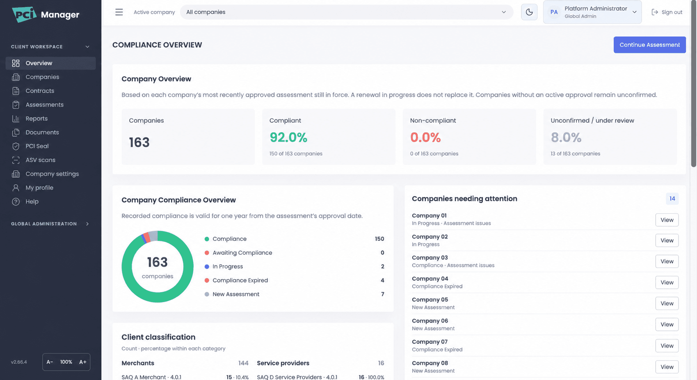The width and height of the screenshot is (697, 380).
Task: Go to Companies in the sidebar
Action: pos(50,77)
